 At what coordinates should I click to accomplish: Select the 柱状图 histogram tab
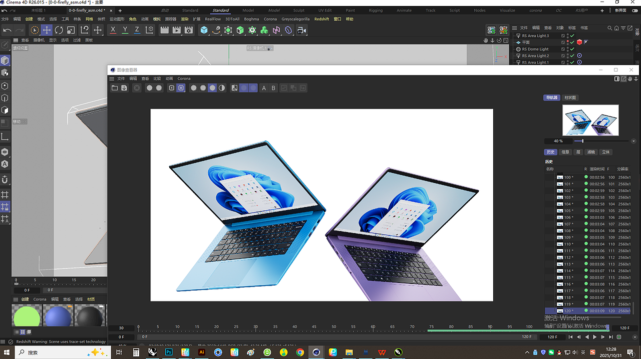point(570,97)
